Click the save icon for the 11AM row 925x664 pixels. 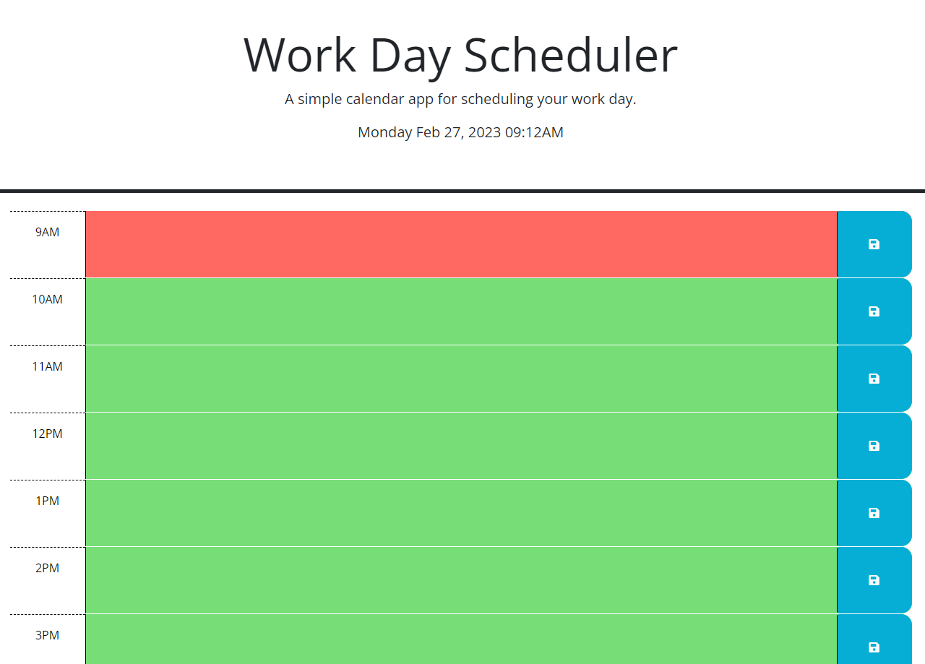[874, 379]
